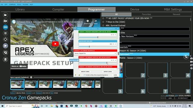Increase primary horizontal anti recoil with plus
Screen dimensions: 193x108
pos(113,35)
